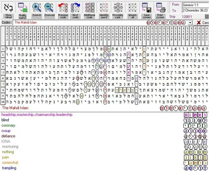Image resolution: width=209 pixels, height=171 pixels.
Task: Go to Previous code
Action: 63,7
